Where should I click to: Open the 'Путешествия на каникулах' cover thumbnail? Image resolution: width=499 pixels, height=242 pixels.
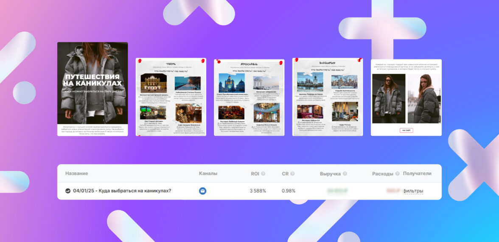click(93, 89)
